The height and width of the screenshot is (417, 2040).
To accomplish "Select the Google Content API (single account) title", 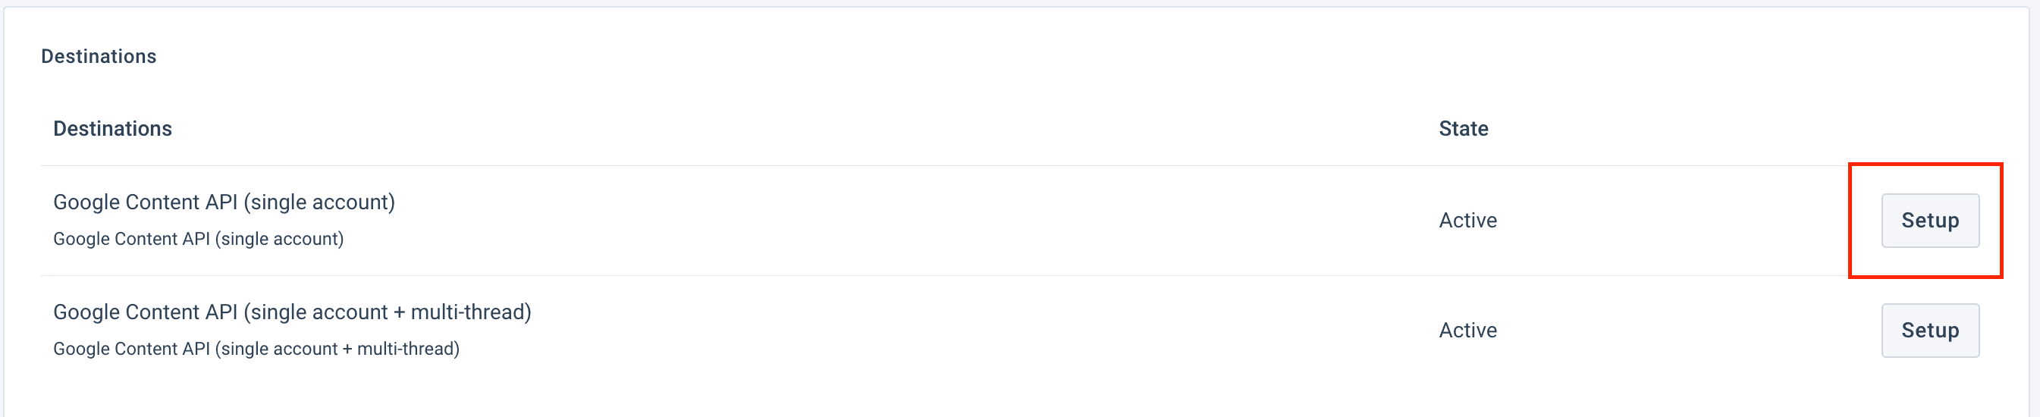I will 223,202.
